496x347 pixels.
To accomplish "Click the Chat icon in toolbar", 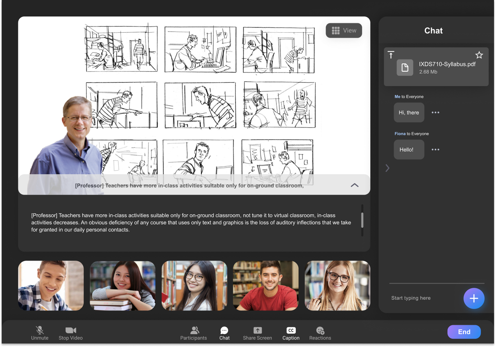I will click(224, 333).
